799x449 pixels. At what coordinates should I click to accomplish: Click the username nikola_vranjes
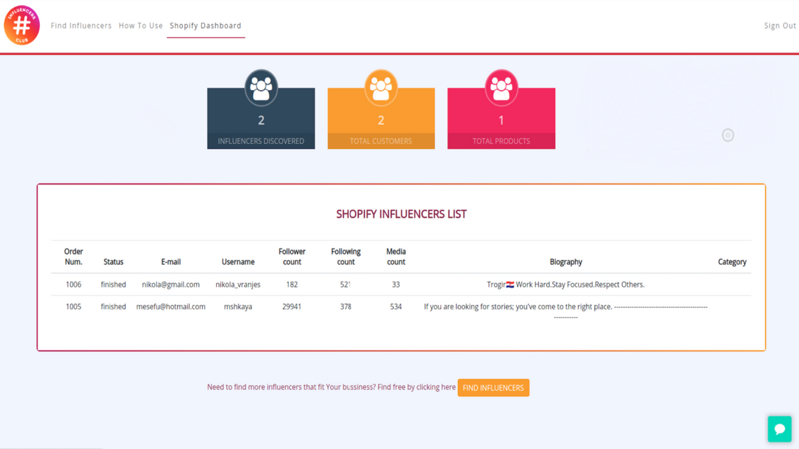click(238, 284)
